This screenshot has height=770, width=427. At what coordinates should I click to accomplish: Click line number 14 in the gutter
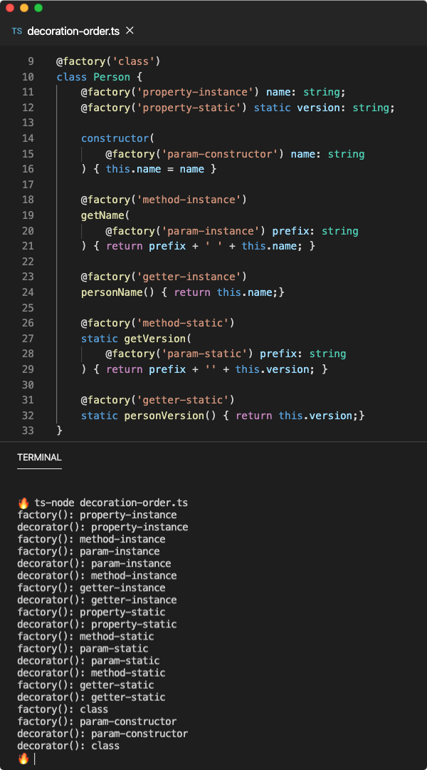pyautogui.click(x=28, y=138)
